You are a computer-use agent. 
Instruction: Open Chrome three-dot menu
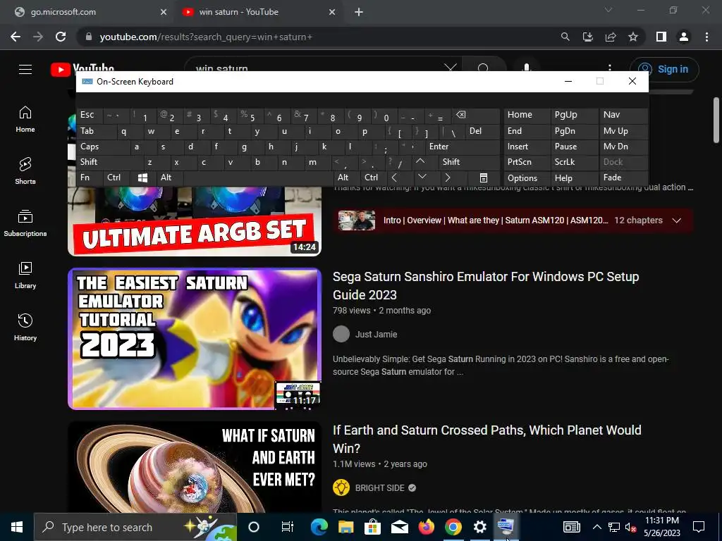coord(706,37)
